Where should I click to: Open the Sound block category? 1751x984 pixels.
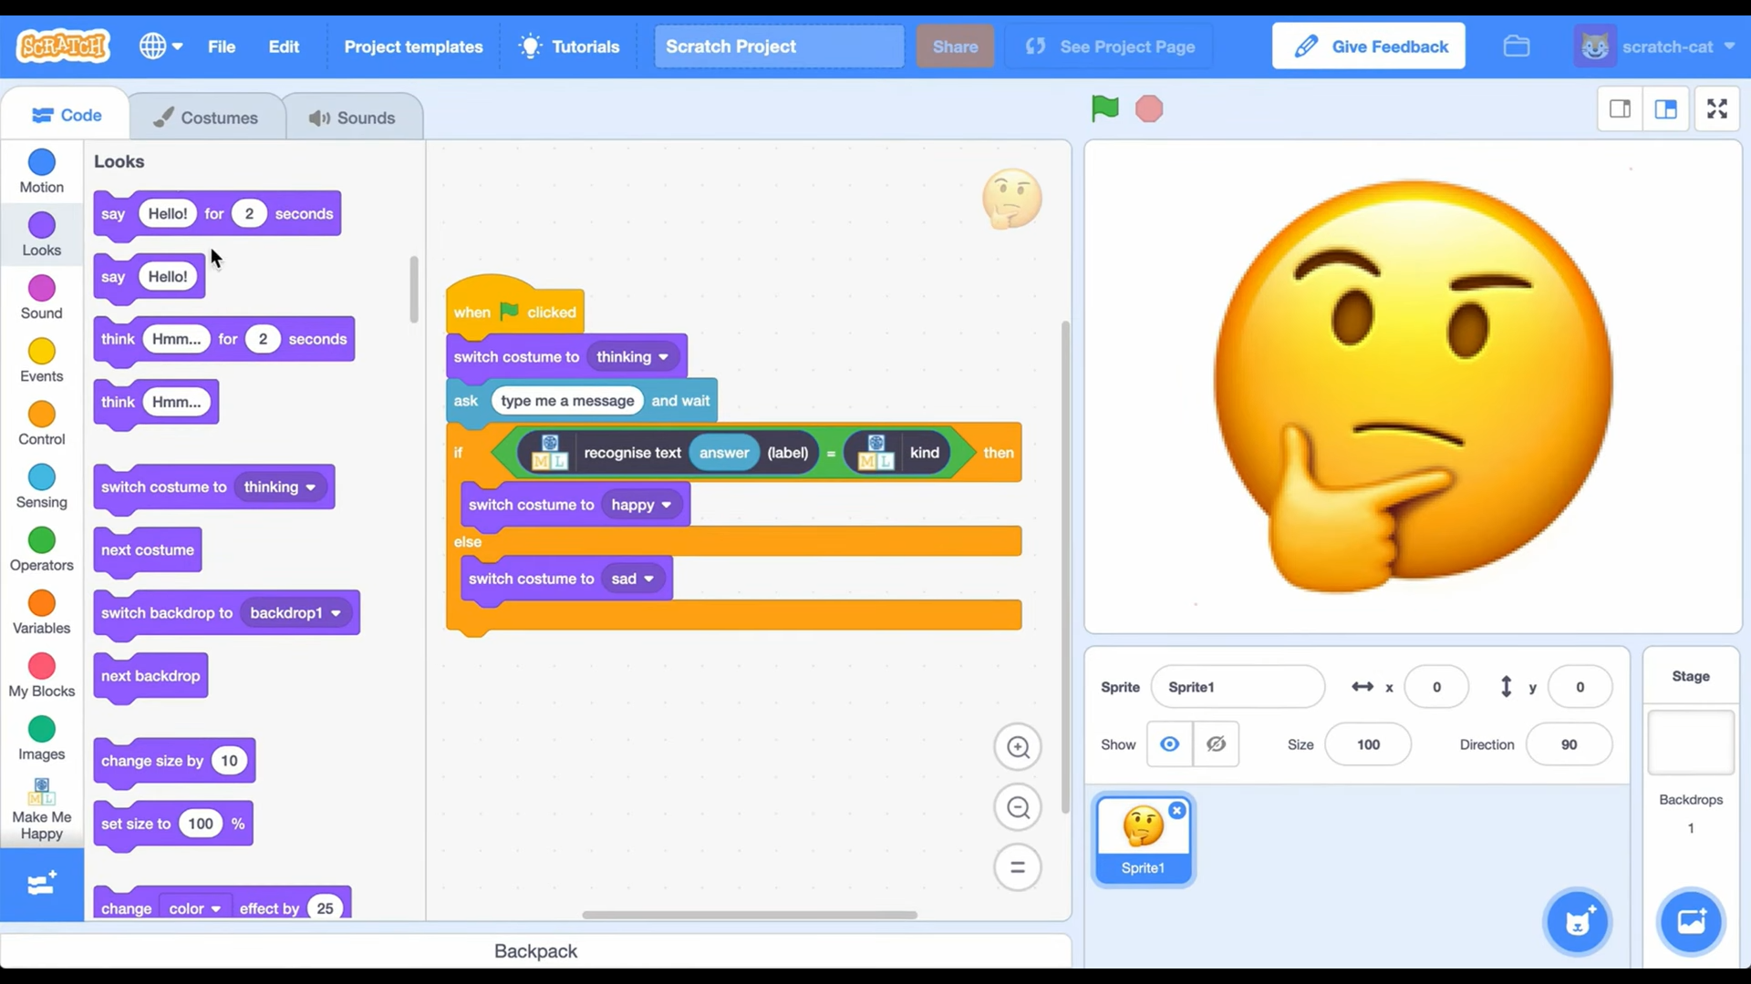40,295
